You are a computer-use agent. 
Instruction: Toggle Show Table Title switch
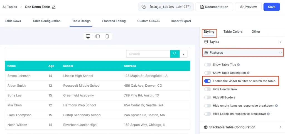(x=208, y=65)
